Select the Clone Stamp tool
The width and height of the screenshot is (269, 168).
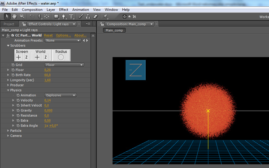tap(88, 17)
